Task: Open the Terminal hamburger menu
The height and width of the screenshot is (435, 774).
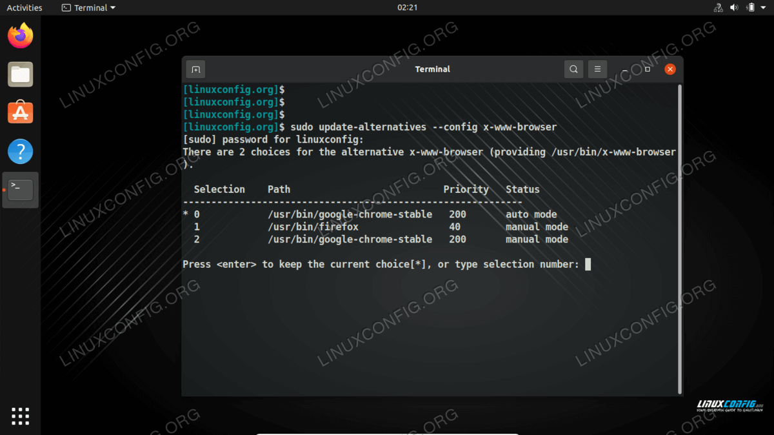Action: 597,69
